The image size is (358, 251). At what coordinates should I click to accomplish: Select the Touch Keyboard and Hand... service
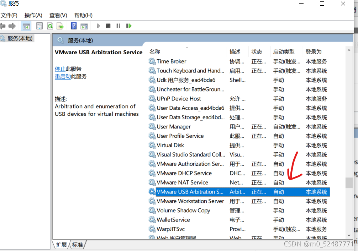point(190,71)
